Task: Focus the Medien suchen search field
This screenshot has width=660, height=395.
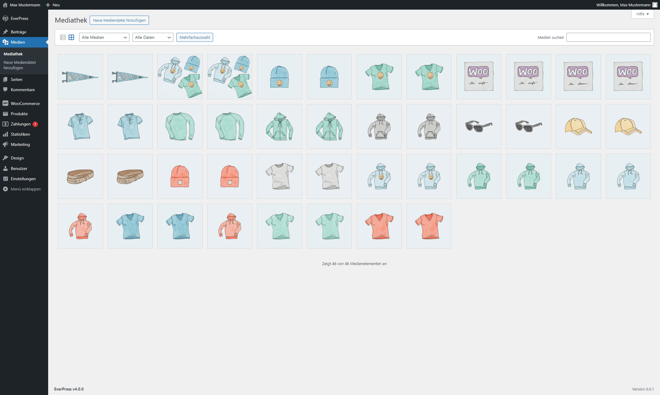Action: pyautogui.click(x=608, y=37)
